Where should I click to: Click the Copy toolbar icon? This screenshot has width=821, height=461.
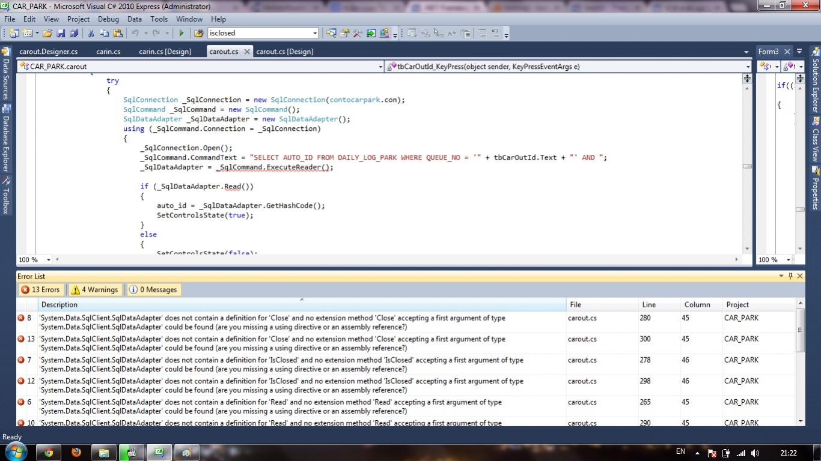point(104,33)
